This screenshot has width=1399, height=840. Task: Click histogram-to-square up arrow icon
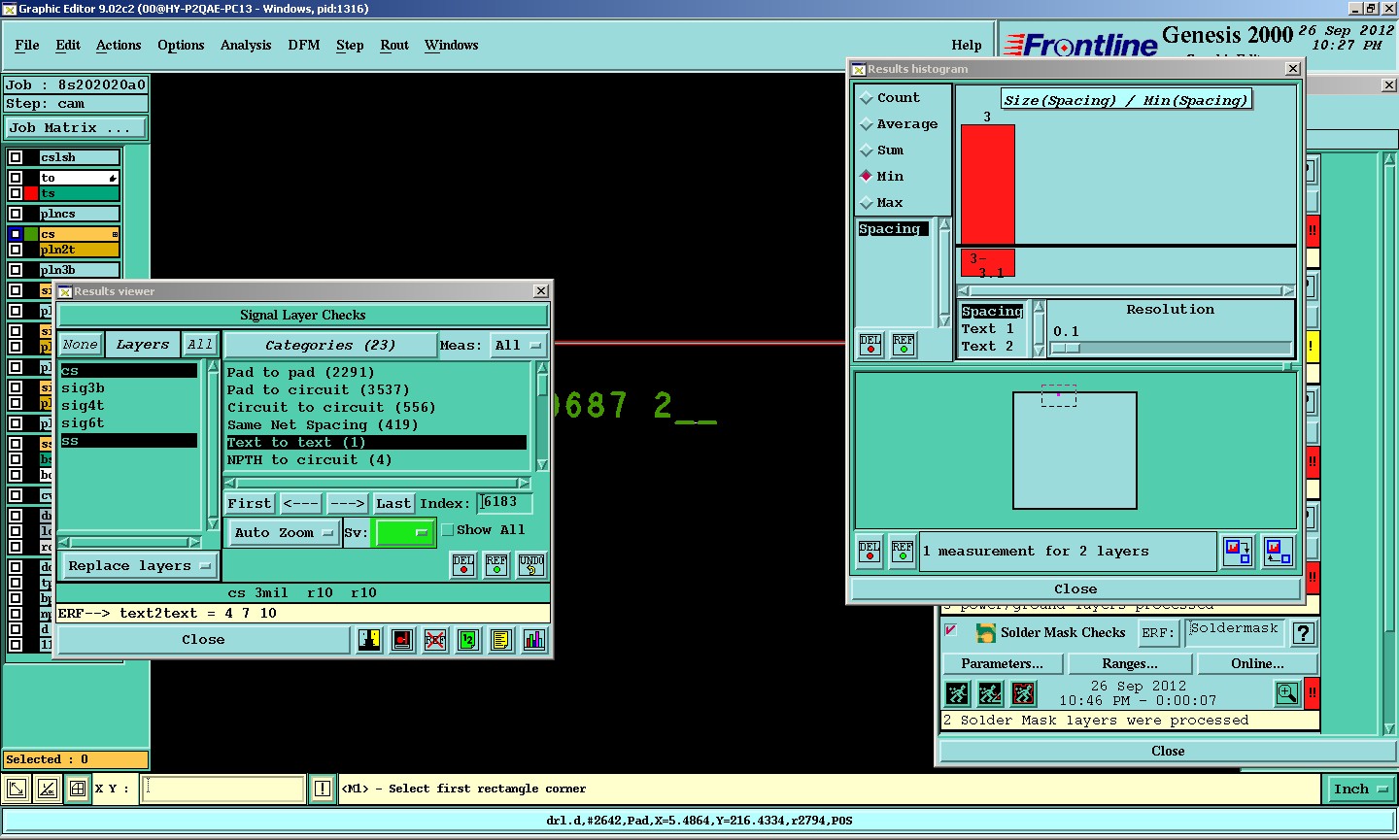(x=1279, y=553)
